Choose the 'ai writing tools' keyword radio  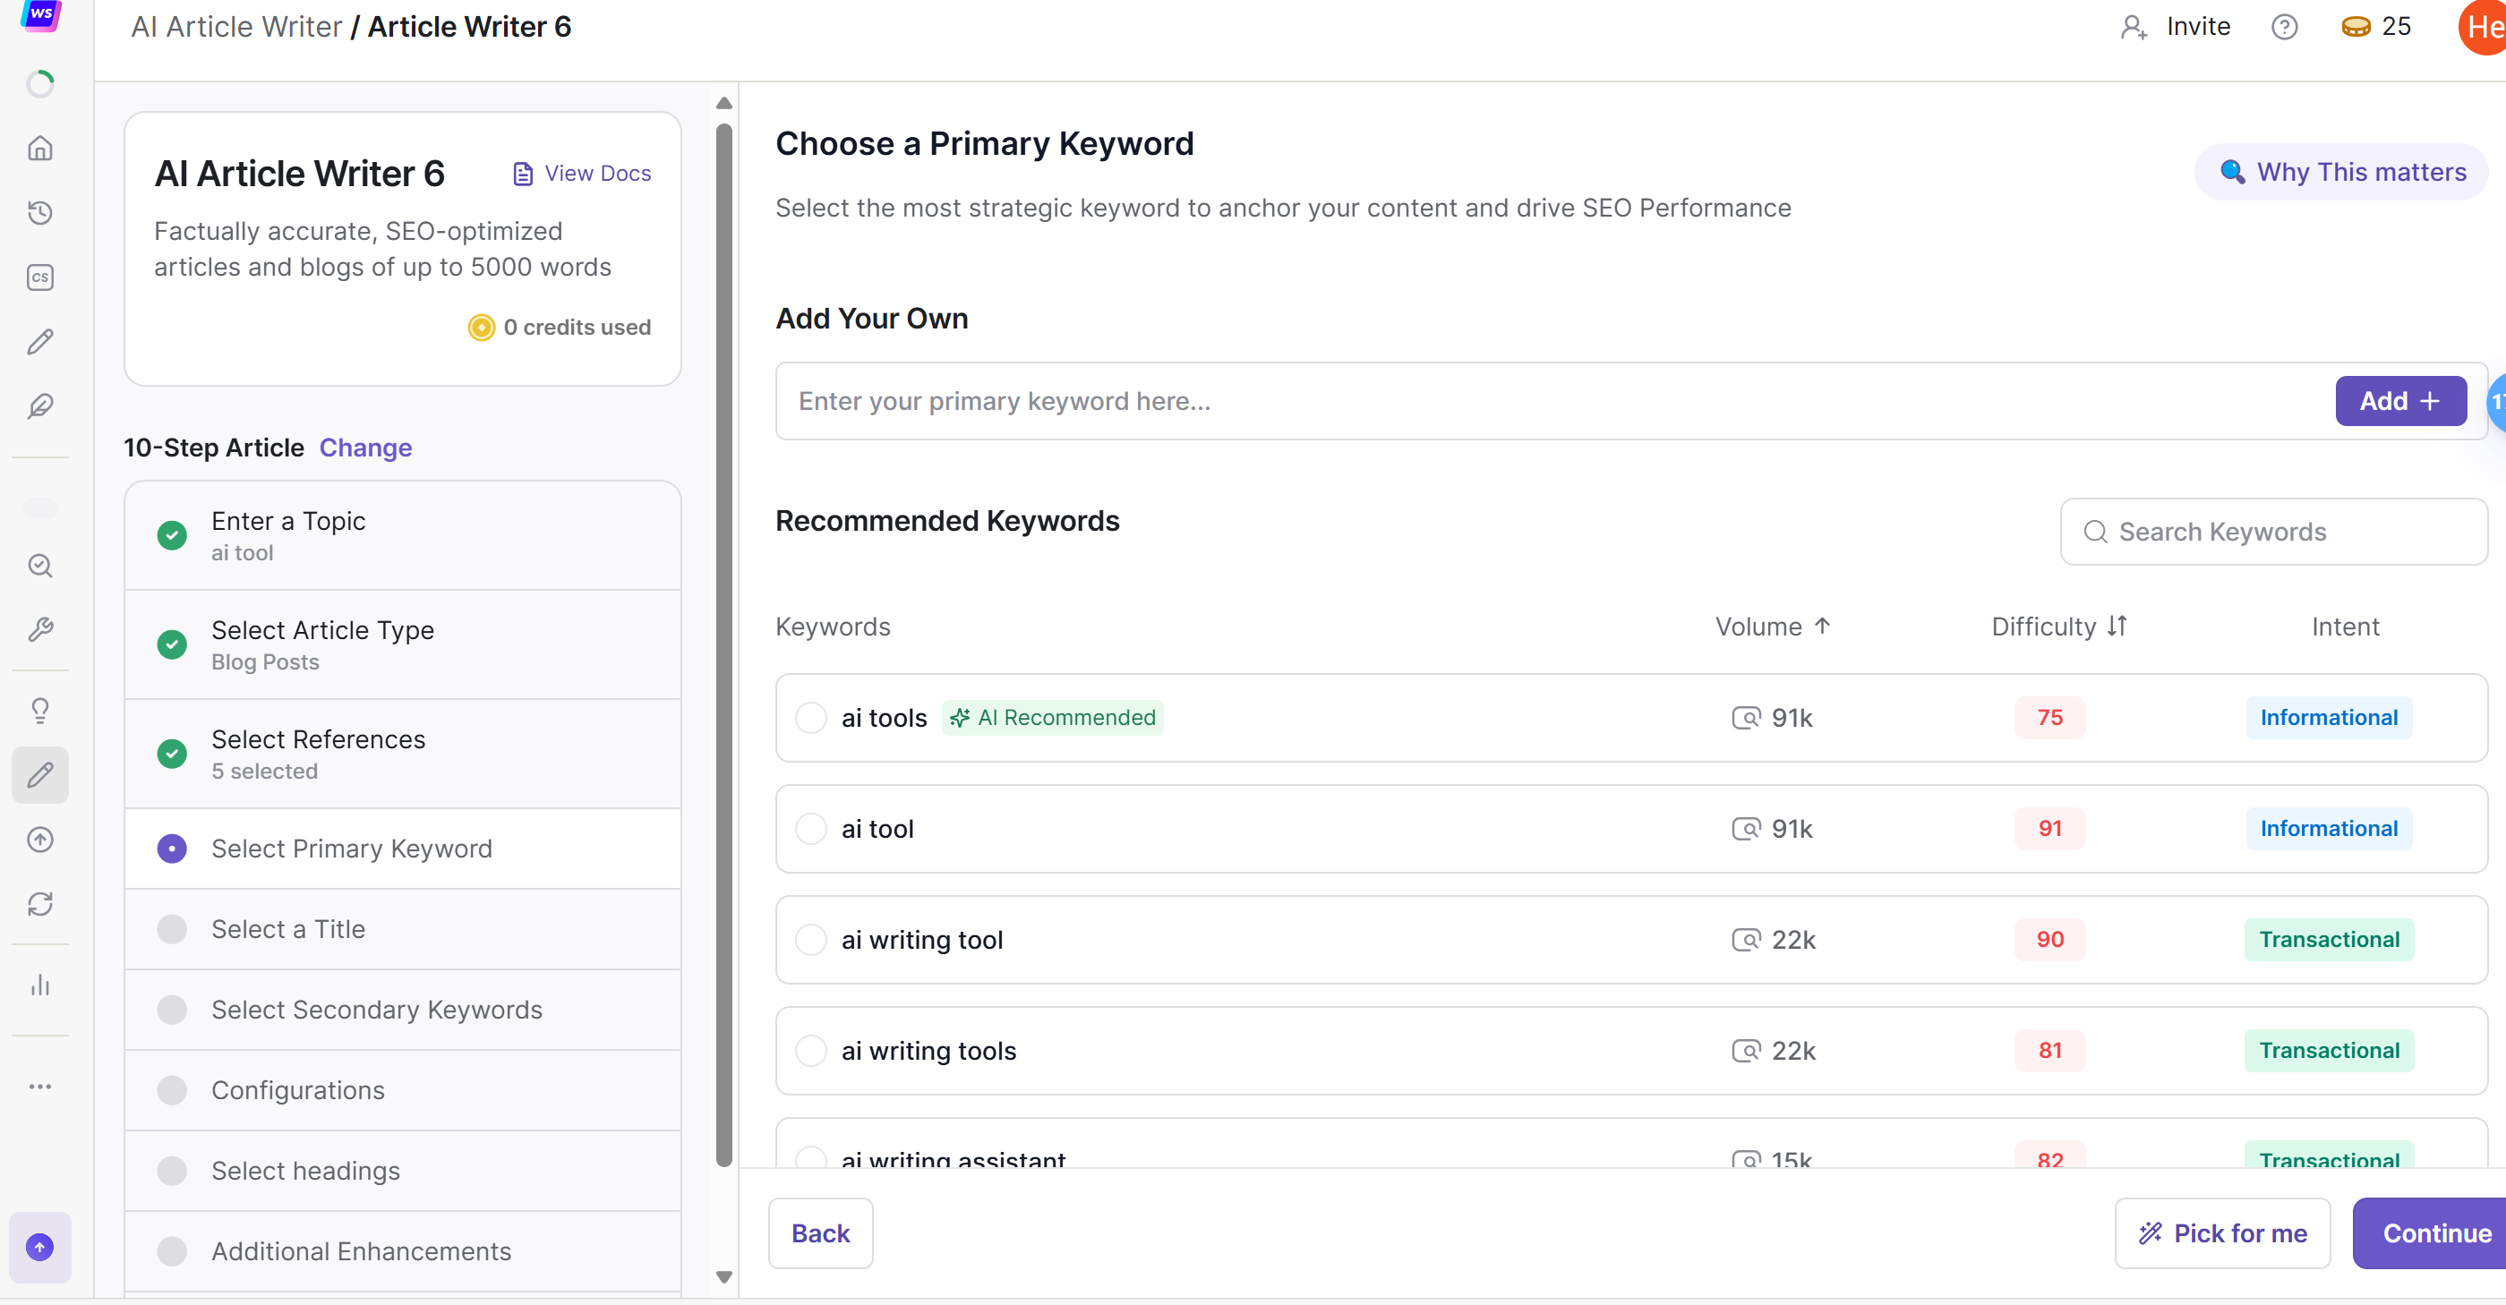coord(810,1050)
